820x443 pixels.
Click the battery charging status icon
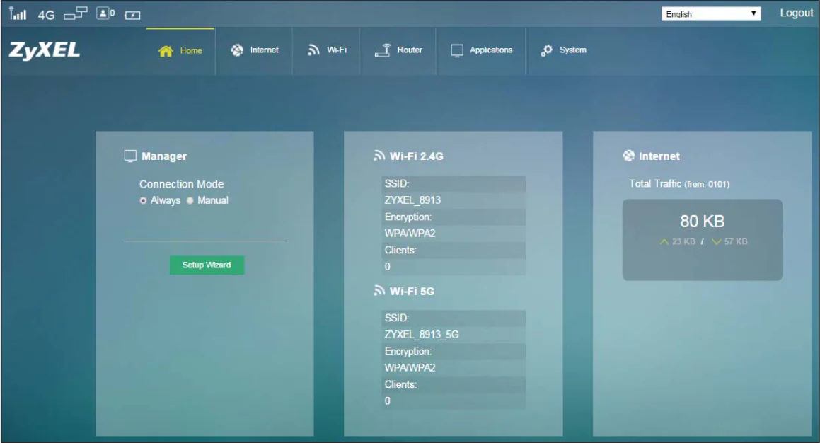[132, 15]
